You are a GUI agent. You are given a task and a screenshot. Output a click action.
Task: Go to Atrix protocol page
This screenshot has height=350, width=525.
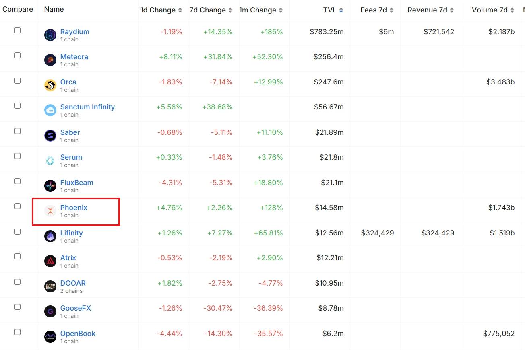[x=68, y=258]
